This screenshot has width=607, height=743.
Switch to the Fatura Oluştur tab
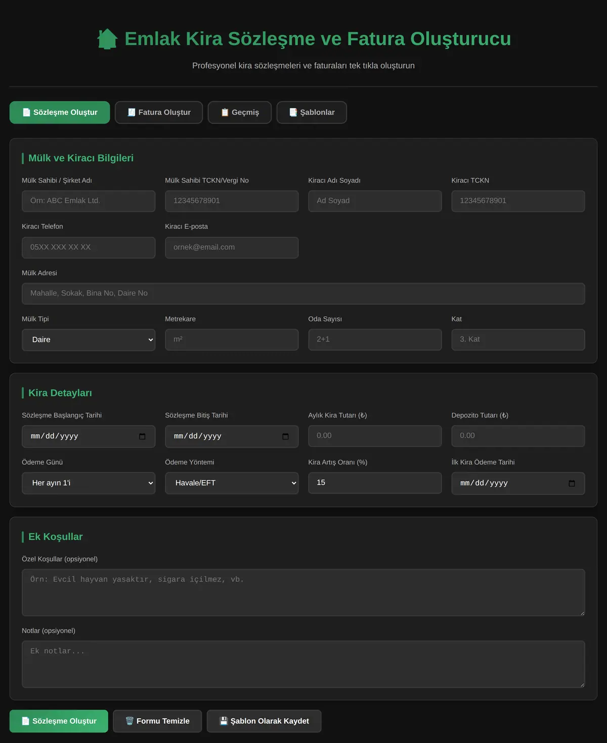[x=159, y=112]
